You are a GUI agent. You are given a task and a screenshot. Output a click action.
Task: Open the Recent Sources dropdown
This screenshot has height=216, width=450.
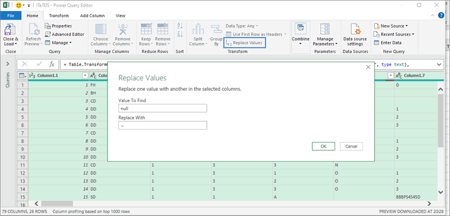tap(394, 34)
